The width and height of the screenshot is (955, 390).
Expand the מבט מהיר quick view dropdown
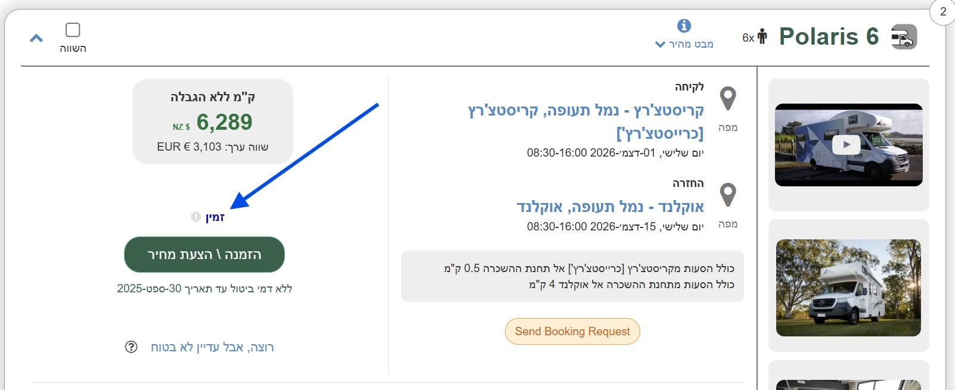(684, 44)
